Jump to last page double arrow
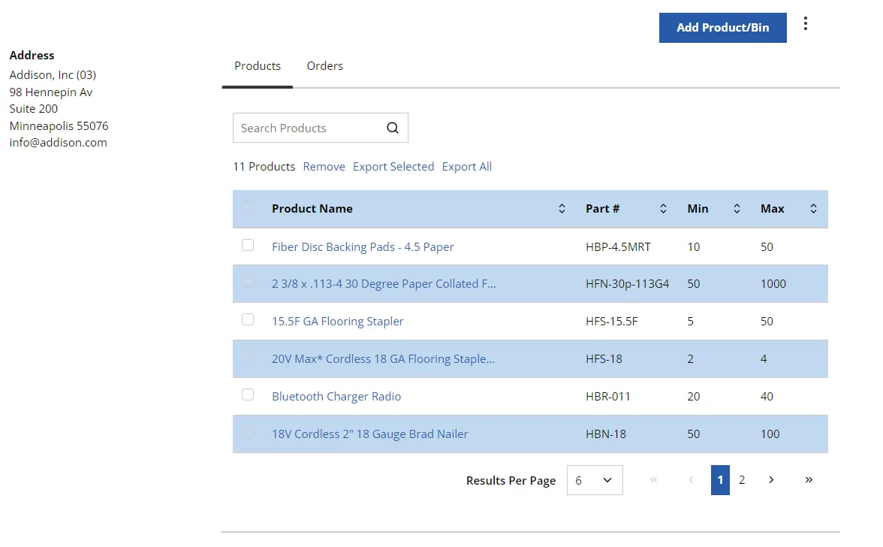The width and height of the screenshot is (883, 547). (x=809, y=480)
